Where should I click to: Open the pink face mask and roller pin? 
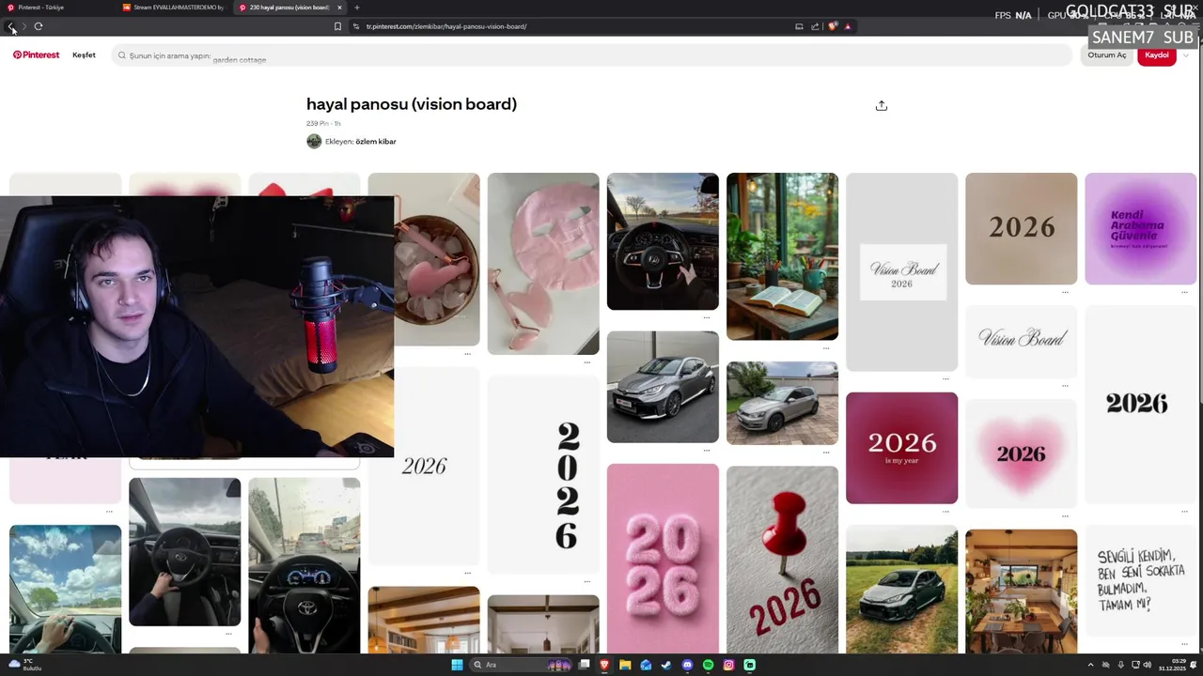click(543, 264)
